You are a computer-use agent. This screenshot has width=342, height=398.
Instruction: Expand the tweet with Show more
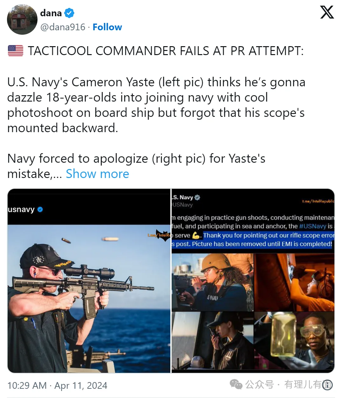[x=97, y=174]
